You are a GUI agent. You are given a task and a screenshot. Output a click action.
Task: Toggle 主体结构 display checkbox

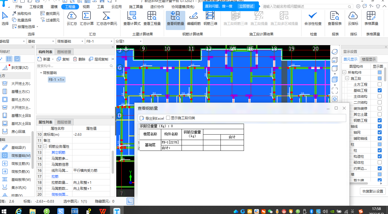[x=379, y=96]
